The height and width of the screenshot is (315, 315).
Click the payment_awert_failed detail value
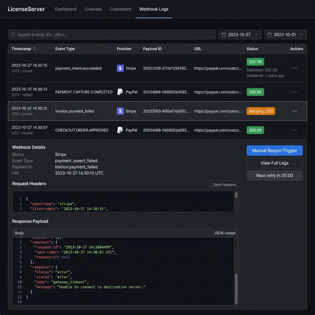tap(76, 161)
